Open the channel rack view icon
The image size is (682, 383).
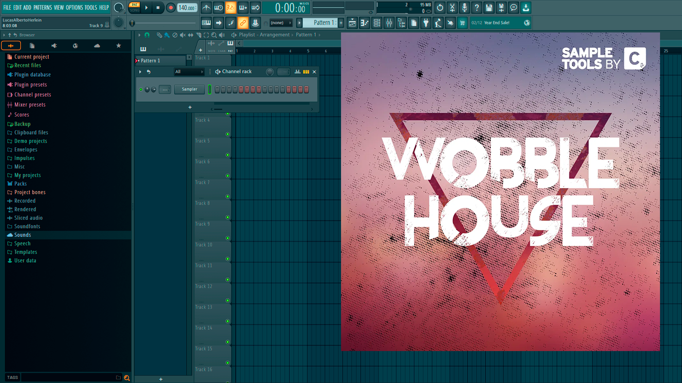click(x=377, y=23)
